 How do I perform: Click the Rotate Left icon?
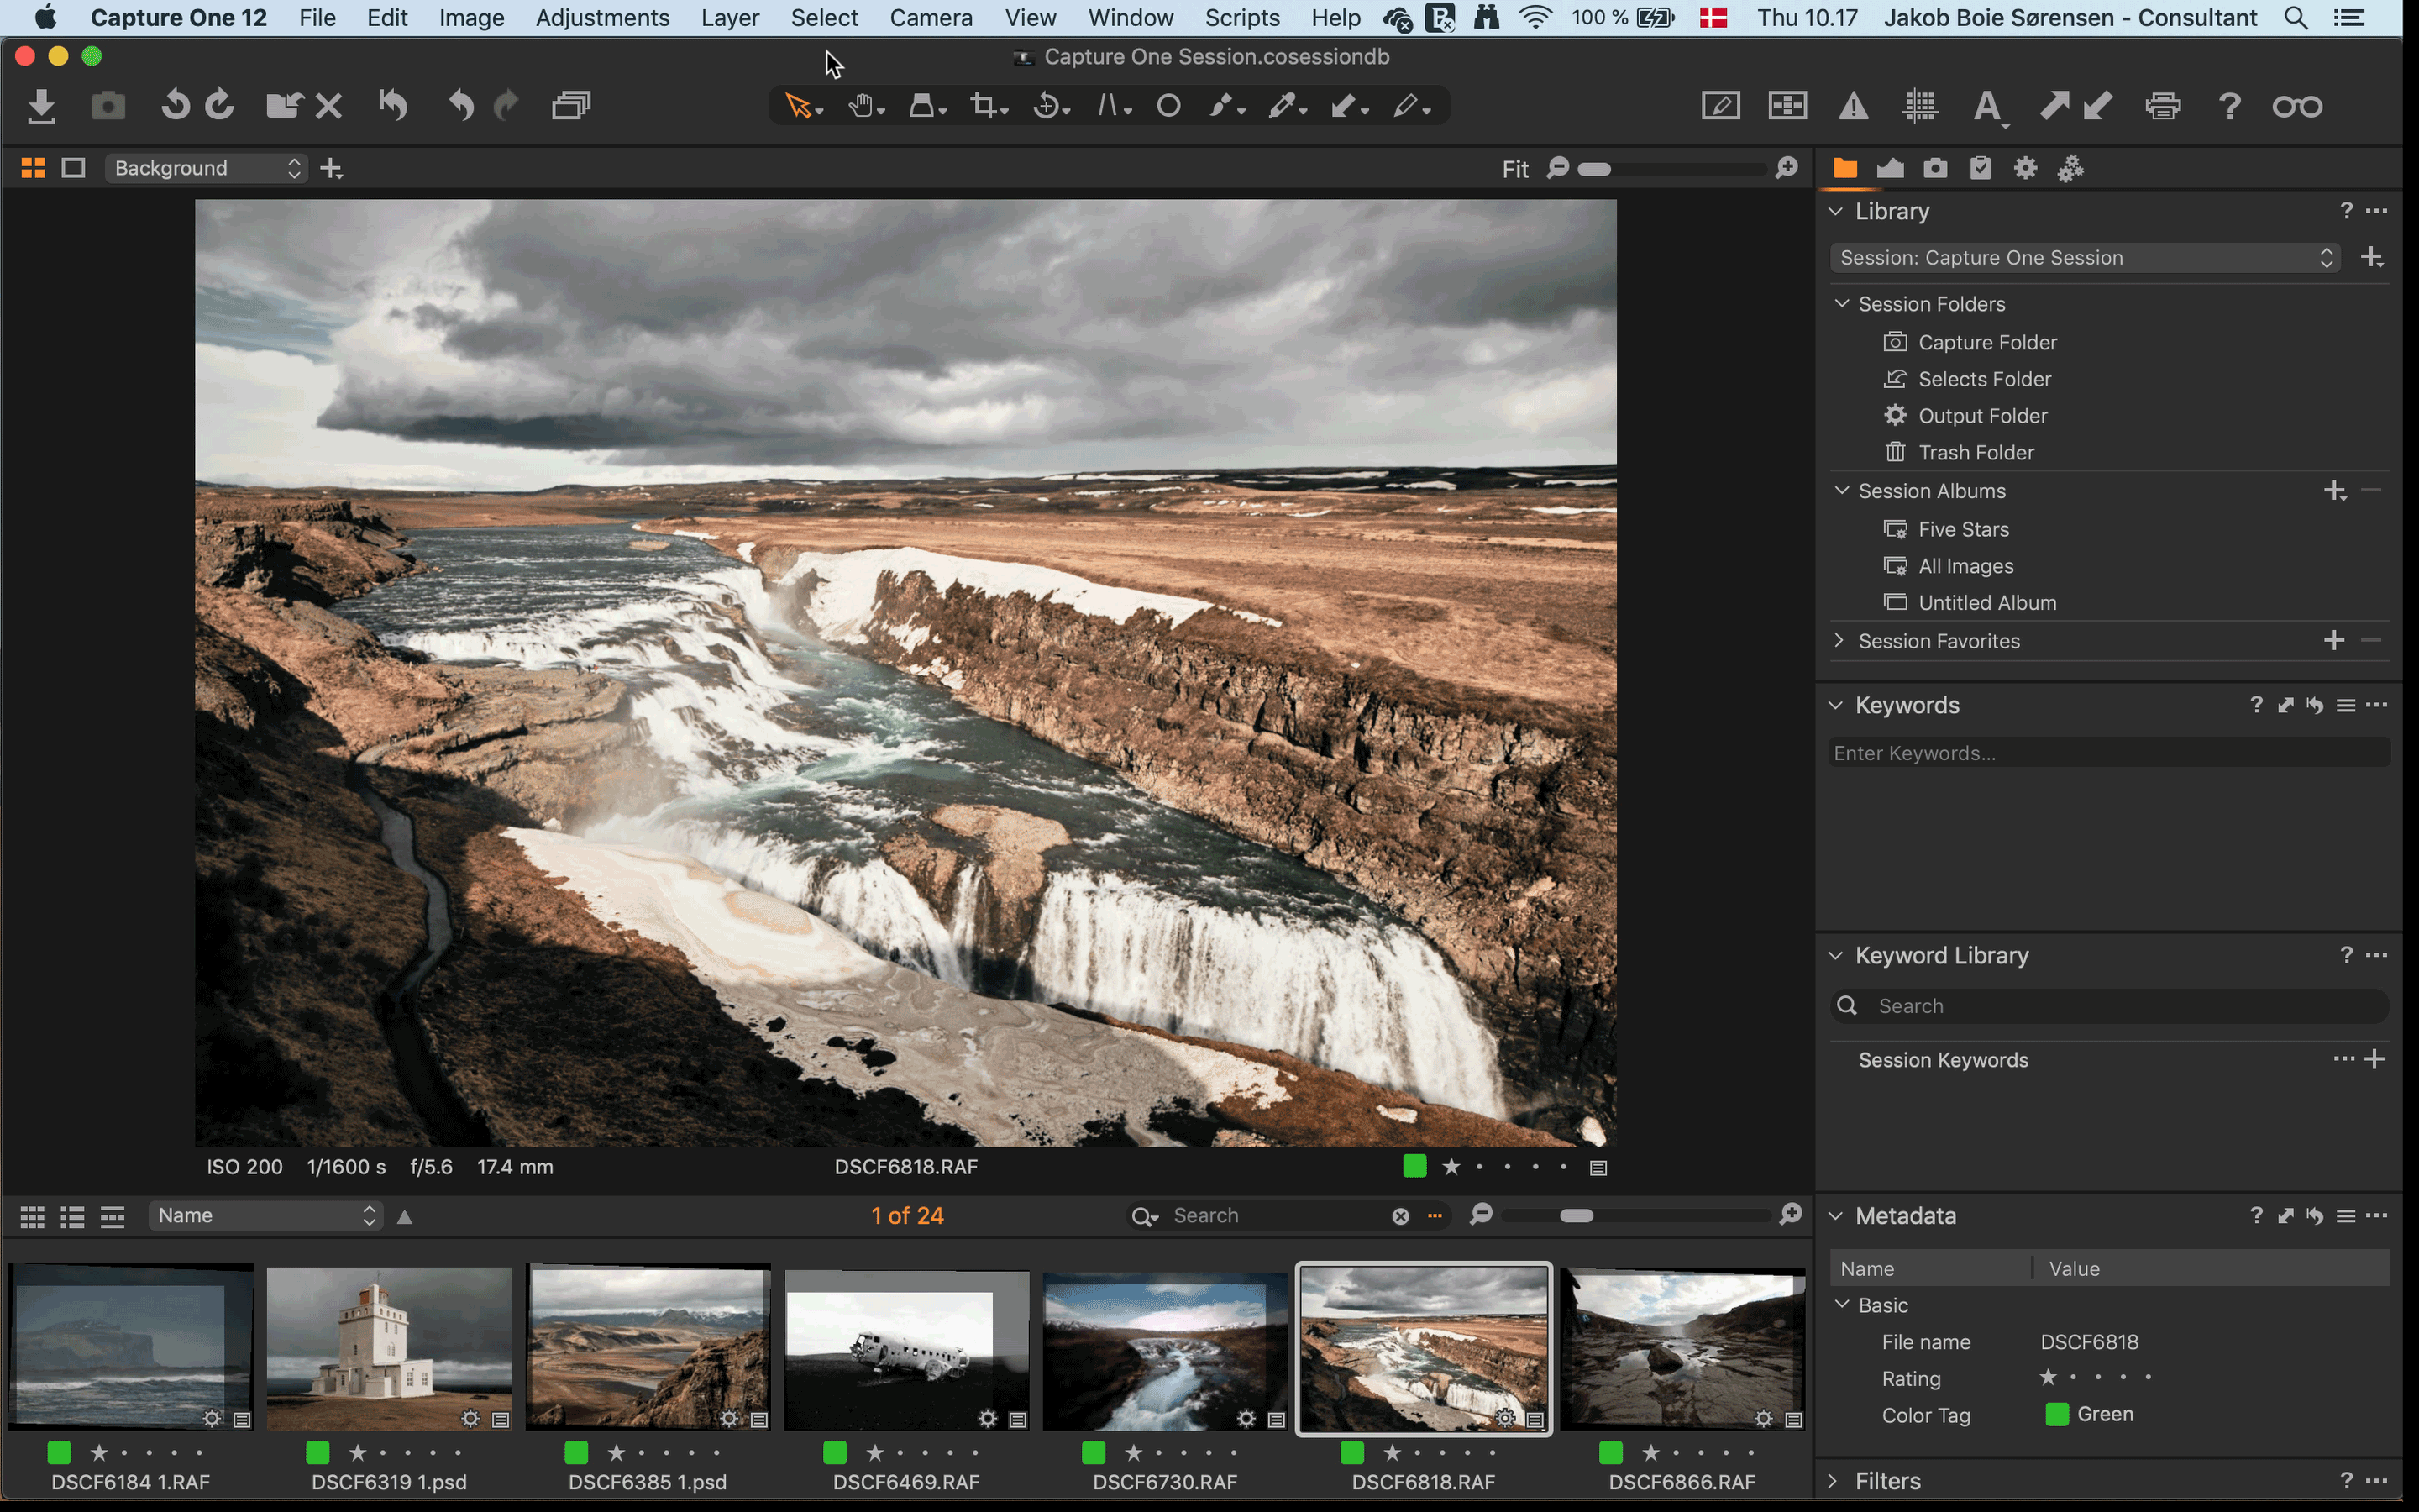tap(176, 106)
